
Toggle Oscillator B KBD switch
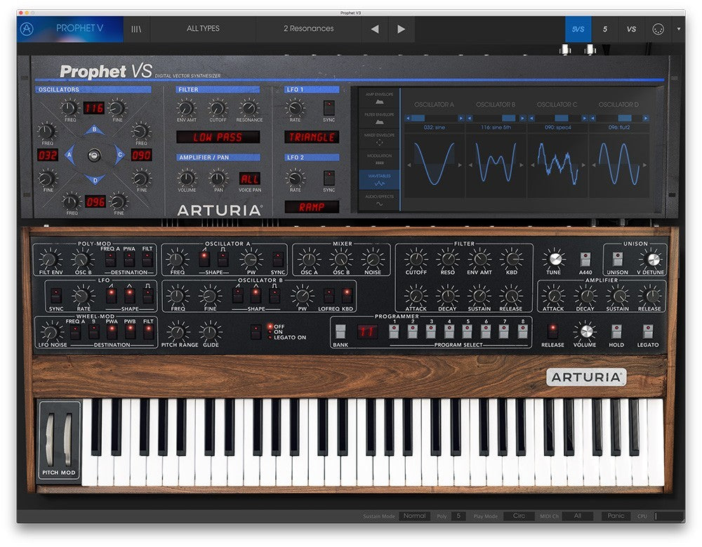point(347,296)
